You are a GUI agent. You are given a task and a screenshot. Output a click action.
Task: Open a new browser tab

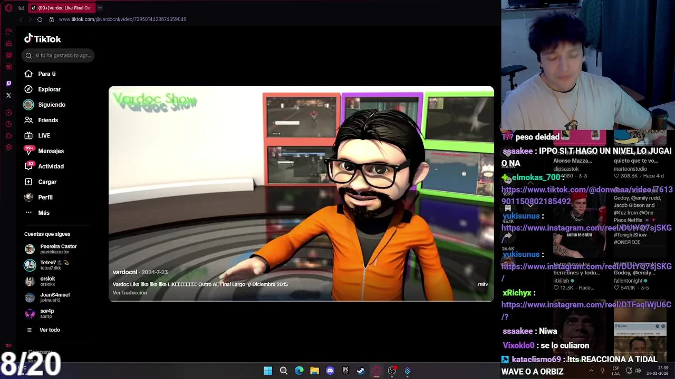tap(100, 8)
